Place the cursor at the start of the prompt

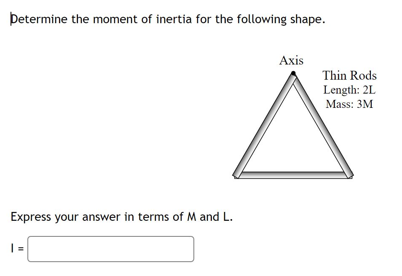pyautogui.click(x=11, y=19)
